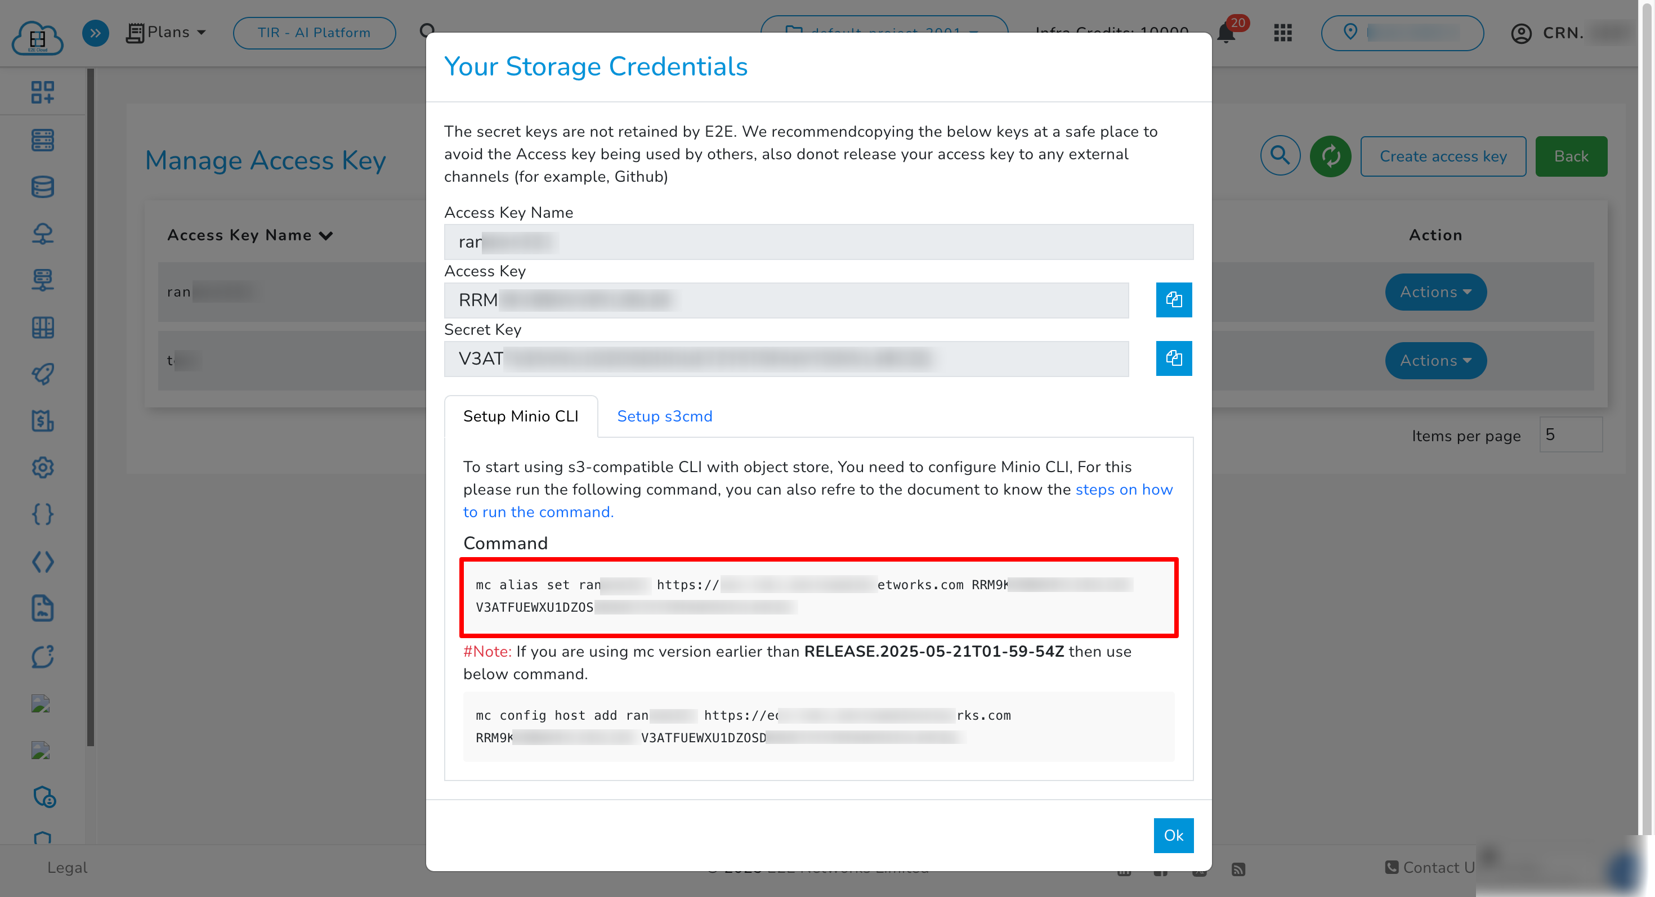Open notifications via the bell icon
Screen dimensions: 1655x897
click(x=1225, y=33)
